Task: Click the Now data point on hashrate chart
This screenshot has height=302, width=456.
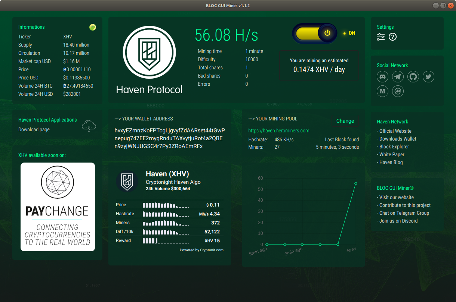Action: 355,183
